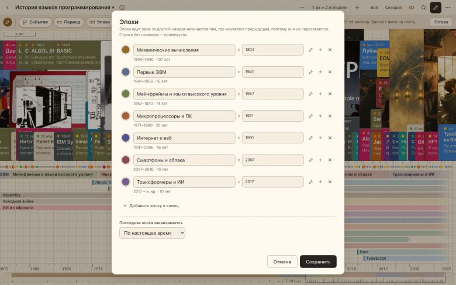Edit the Мейнфреймы era pencil icon
The height and width of the screenshot is (285, 456).
[x=310, y=94]
